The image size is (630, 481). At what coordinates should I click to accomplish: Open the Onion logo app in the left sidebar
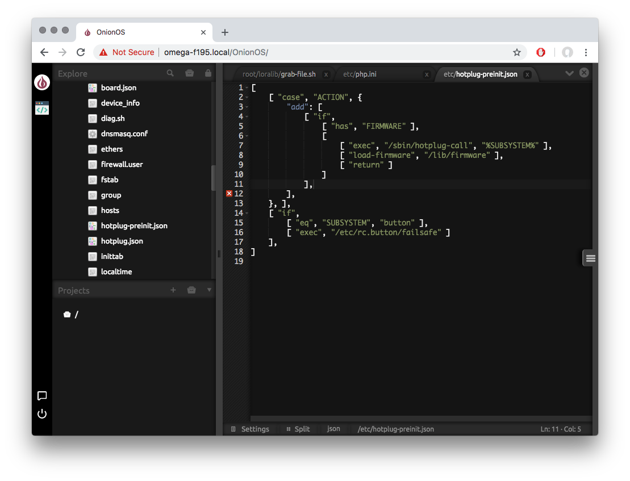pyautogui.click(x=41, y=82)
